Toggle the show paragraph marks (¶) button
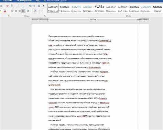Image resolution: width=163 pixels, height=130 pixels. 44,6
